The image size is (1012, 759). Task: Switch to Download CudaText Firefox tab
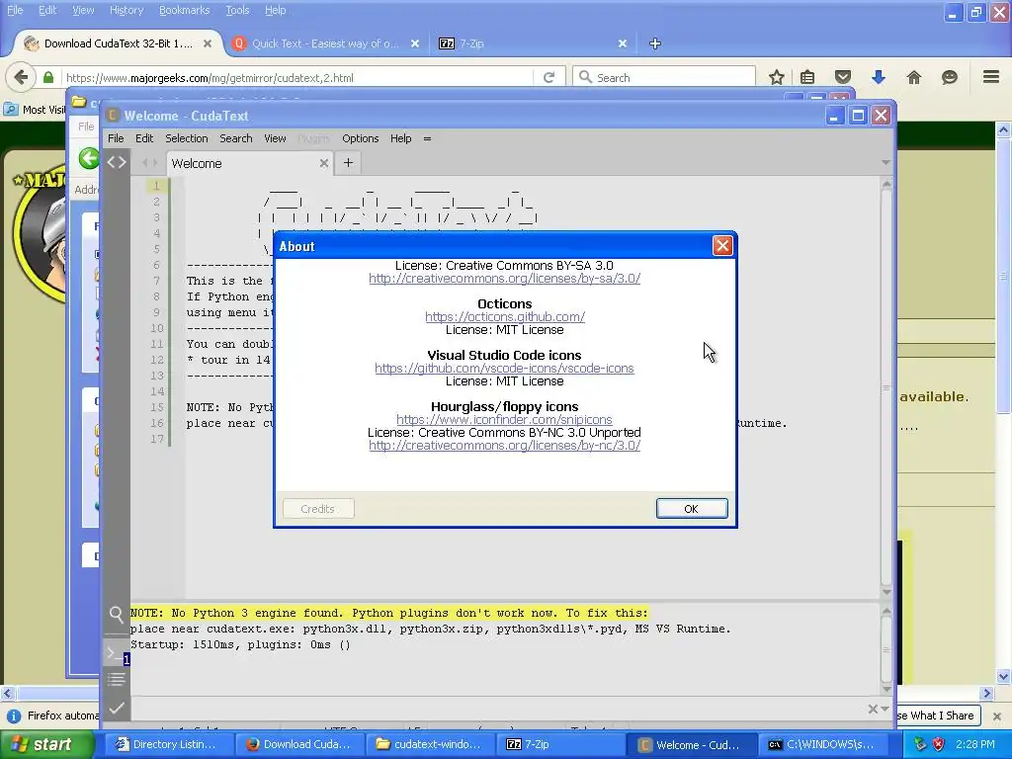[118, 43]
